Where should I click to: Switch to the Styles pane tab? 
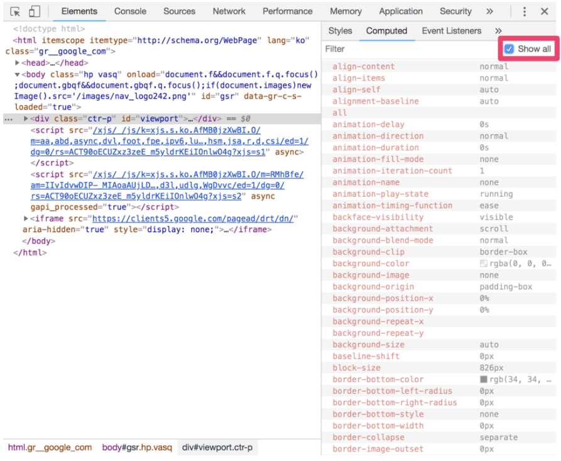[340, 31]
